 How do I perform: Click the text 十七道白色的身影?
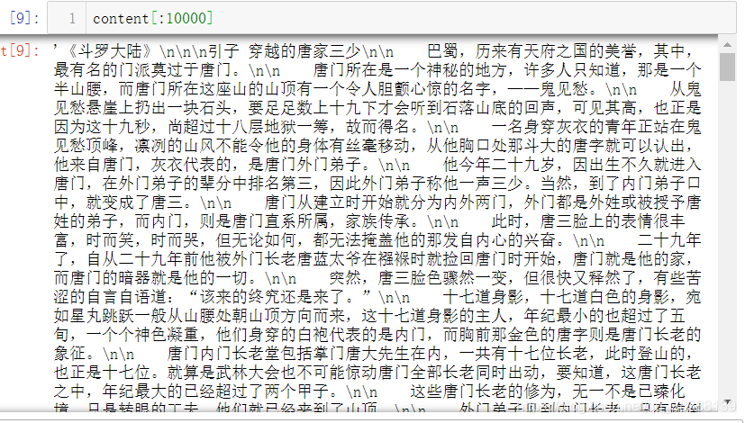pos(604,298)
